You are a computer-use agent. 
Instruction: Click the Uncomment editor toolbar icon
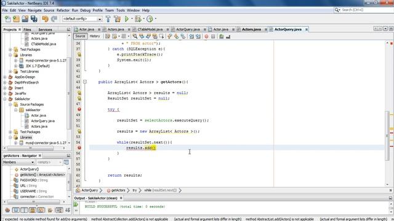(228, 36)
